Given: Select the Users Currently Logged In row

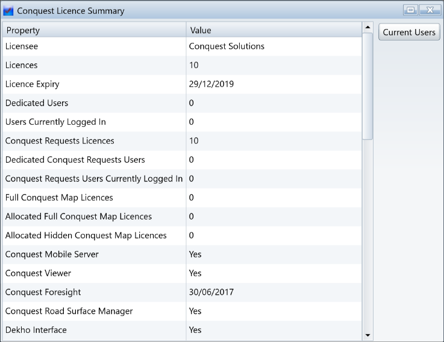Looking at the screenshot, I should pos(182,122).
